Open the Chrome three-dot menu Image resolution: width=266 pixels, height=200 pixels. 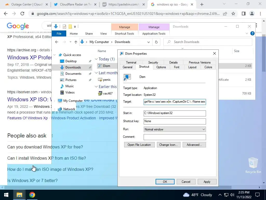[x=260, y=14]
